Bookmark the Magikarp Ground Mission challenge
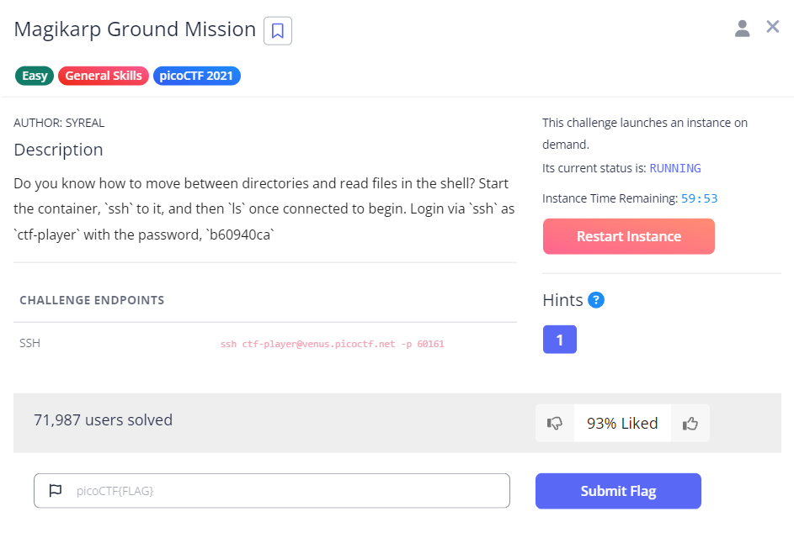This screenshot has height=538, width=794. coord(277,31)
